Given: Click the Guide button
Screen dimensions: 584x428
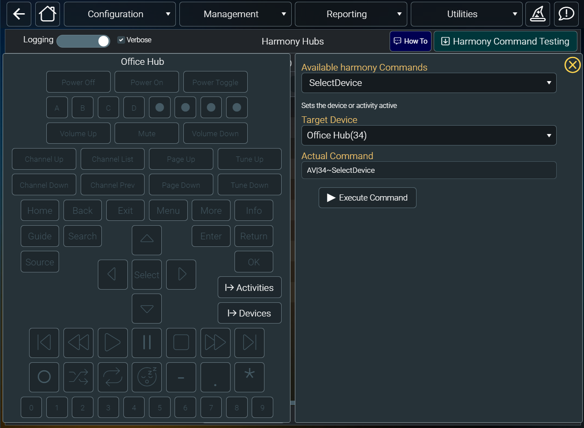Looking at the screenshot, I should 40,236.
